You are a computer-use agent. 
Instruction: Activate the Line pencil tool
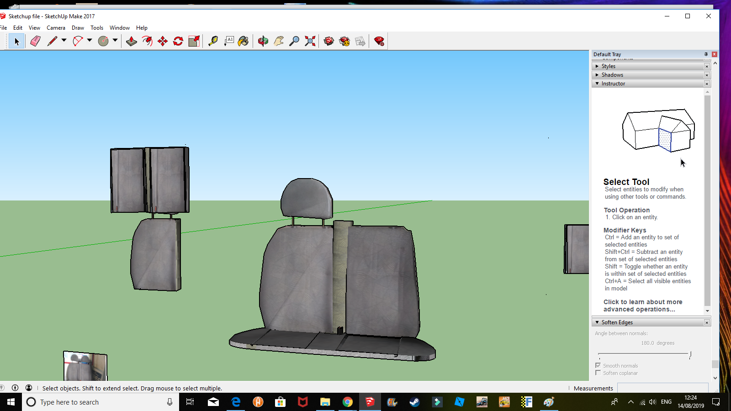(x=52, y=41)
